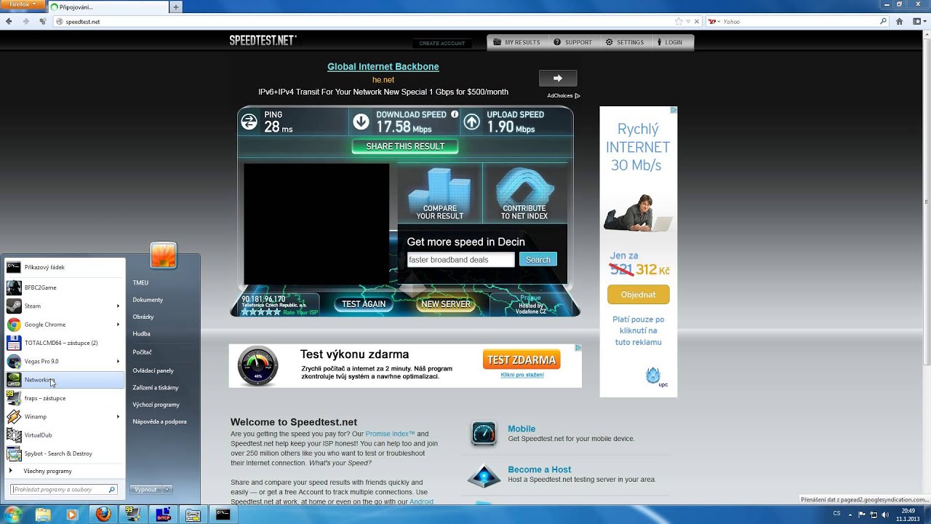Click the faster broadband deals input
This screenshot has width=931, height=524.
point(460,260)
